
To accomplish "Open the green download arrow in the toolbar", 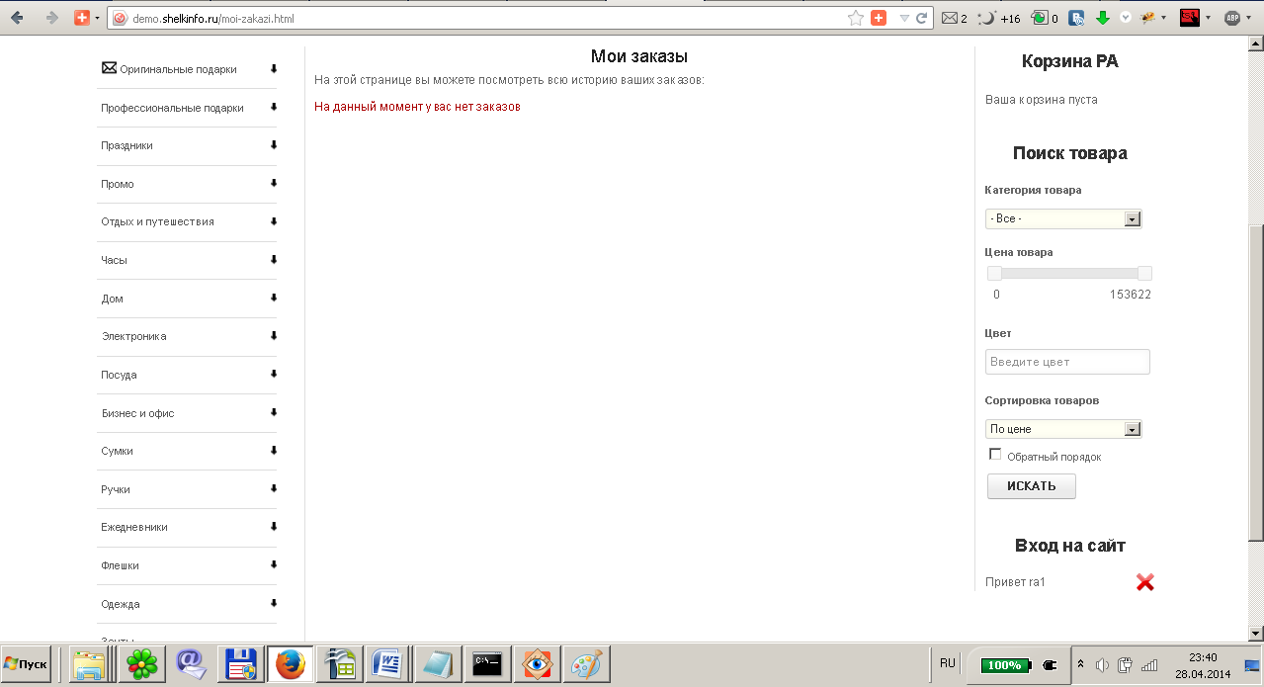I will (1103, 18).
